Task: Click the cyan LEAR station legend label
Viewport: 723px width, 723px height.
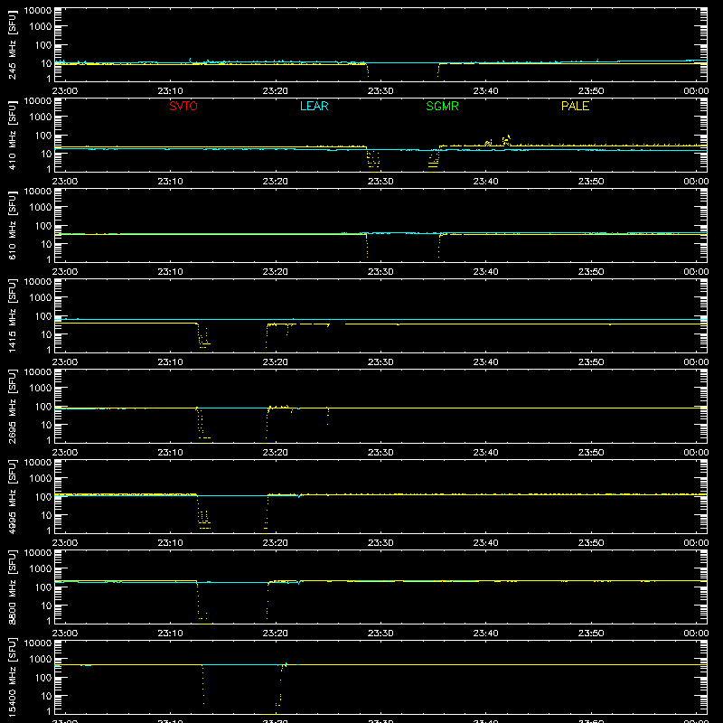Action: tap(314, 106)
